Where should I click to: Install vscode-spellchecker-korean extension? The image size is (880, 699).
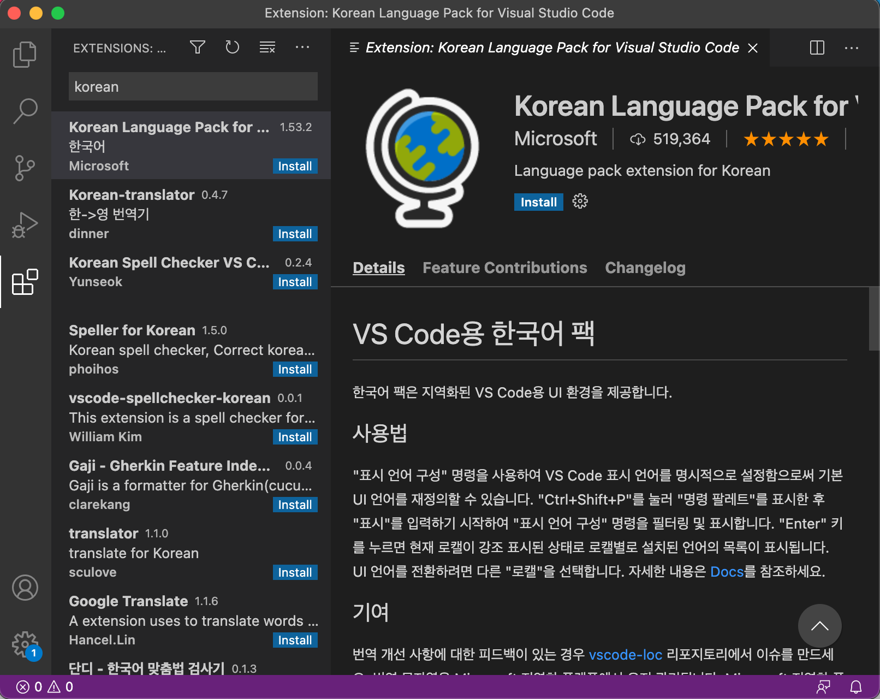[x=295, y=437]
